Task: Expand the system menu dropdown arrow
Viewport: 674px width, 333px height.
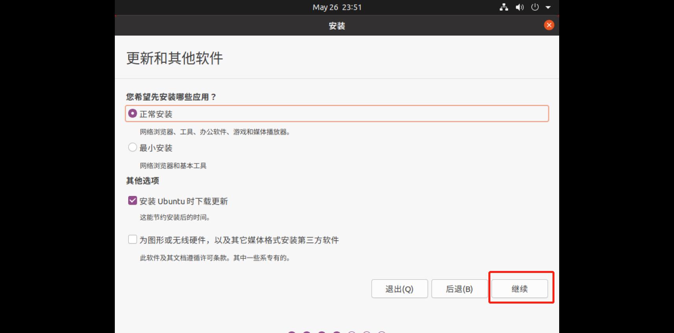Action: (x=548, y=7)
